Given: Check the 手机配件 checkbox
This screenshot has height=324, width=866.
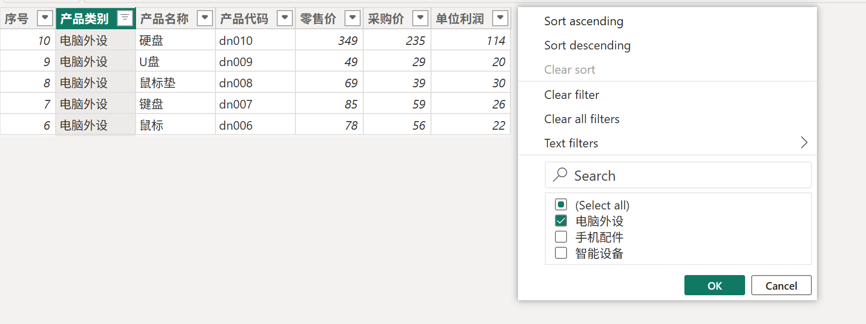Looking at the screenshot, I should 561,237.
